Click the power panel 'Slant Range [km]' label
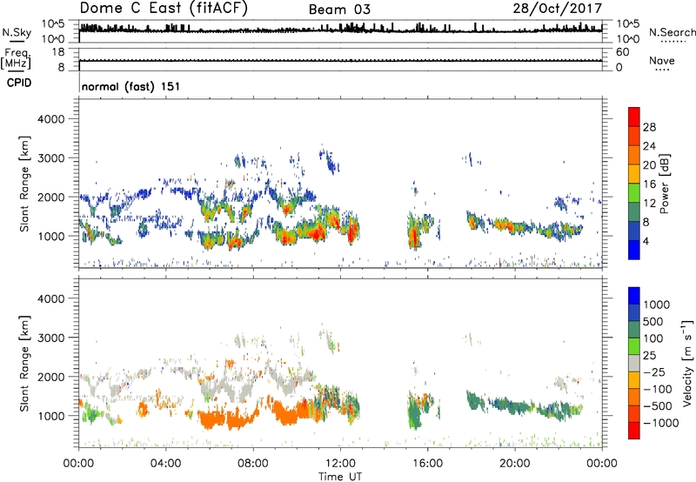 [24, 184]
